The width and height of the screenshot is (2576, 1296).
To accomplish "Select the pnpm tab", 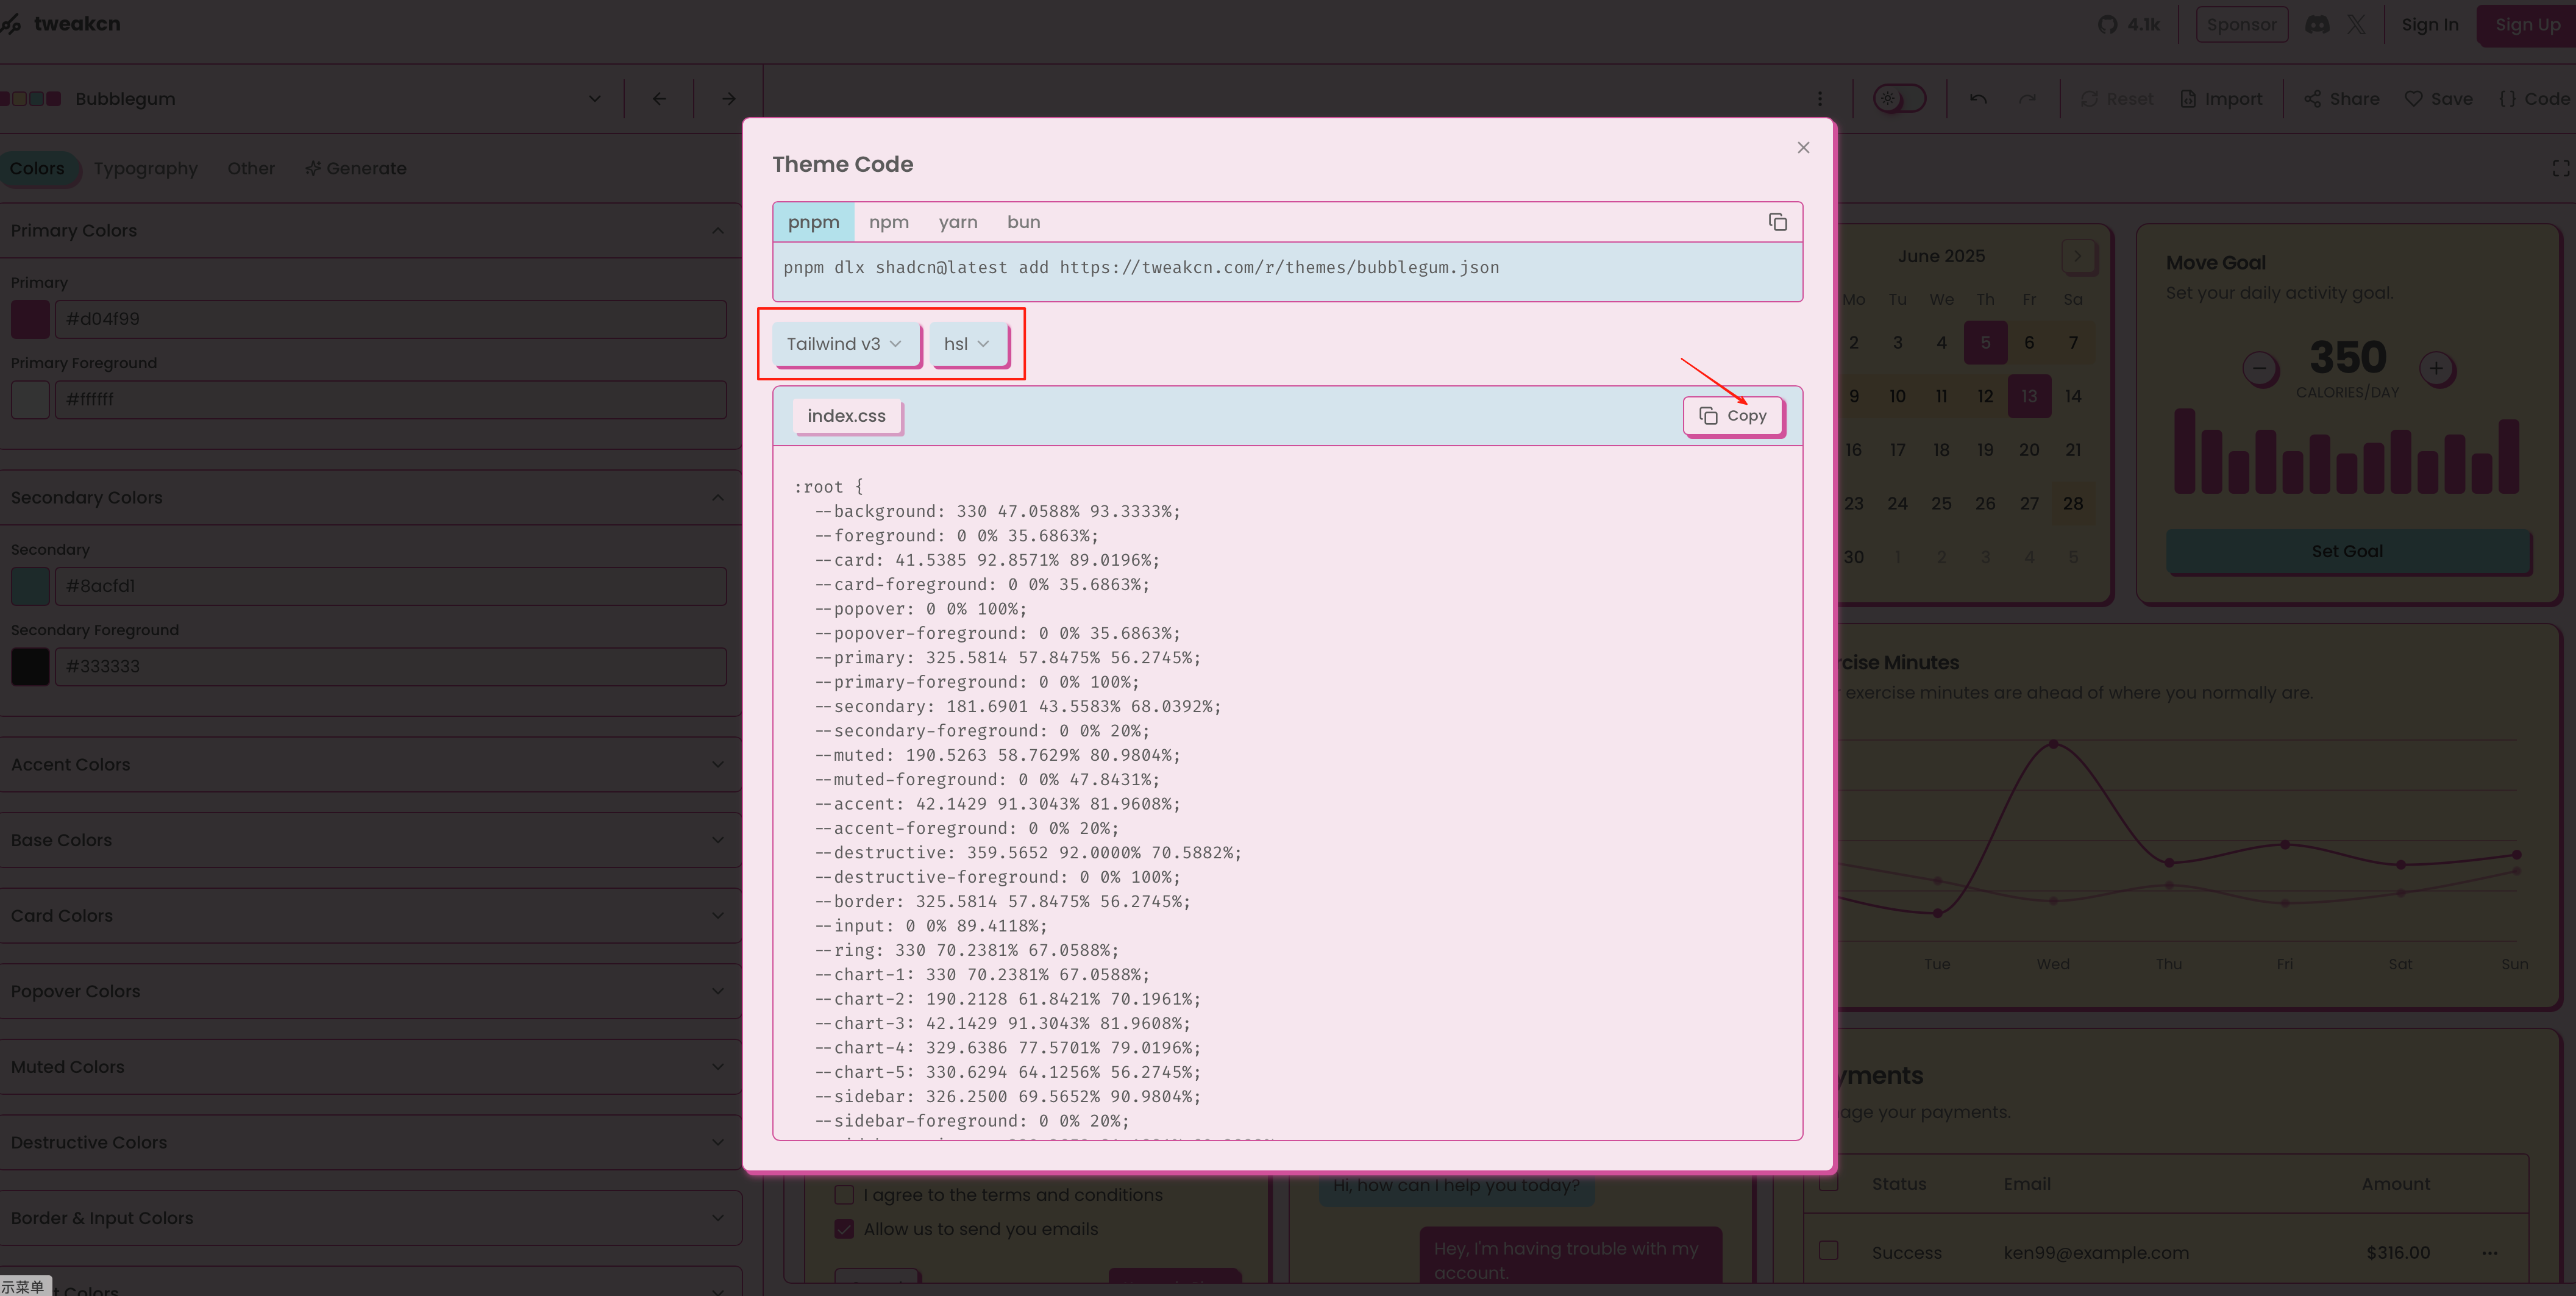I will 813,222.
